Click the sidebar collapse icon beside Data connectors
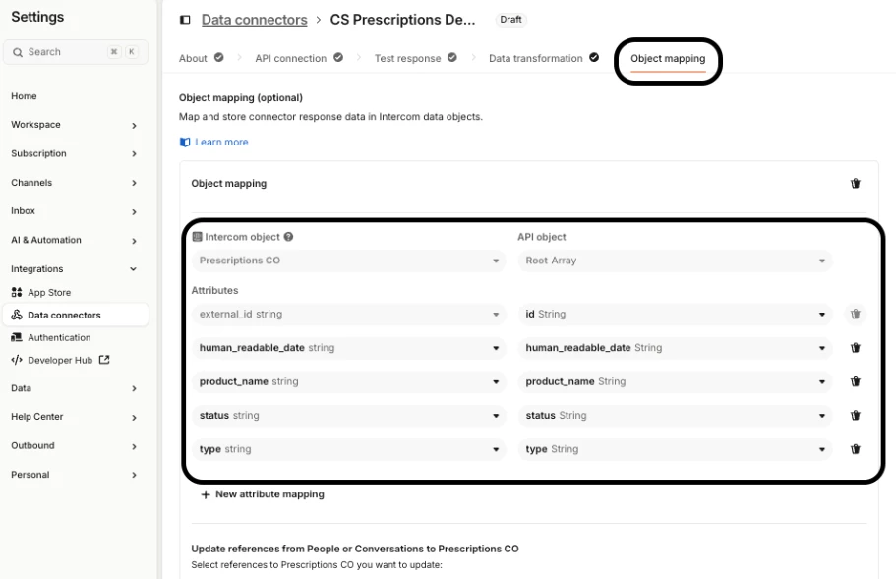Viewport: 896px width, 579px height. click(185, 20)
